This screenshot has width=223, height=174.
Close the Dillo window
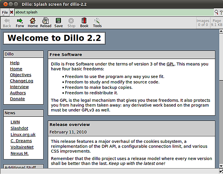pyautogui.click(x=5, y=4)
